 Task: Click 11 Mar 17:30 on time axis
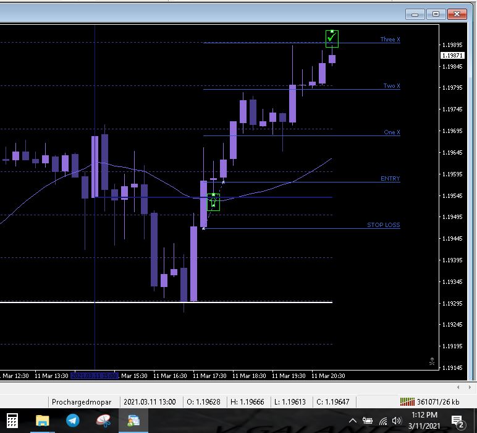(209, 375)
